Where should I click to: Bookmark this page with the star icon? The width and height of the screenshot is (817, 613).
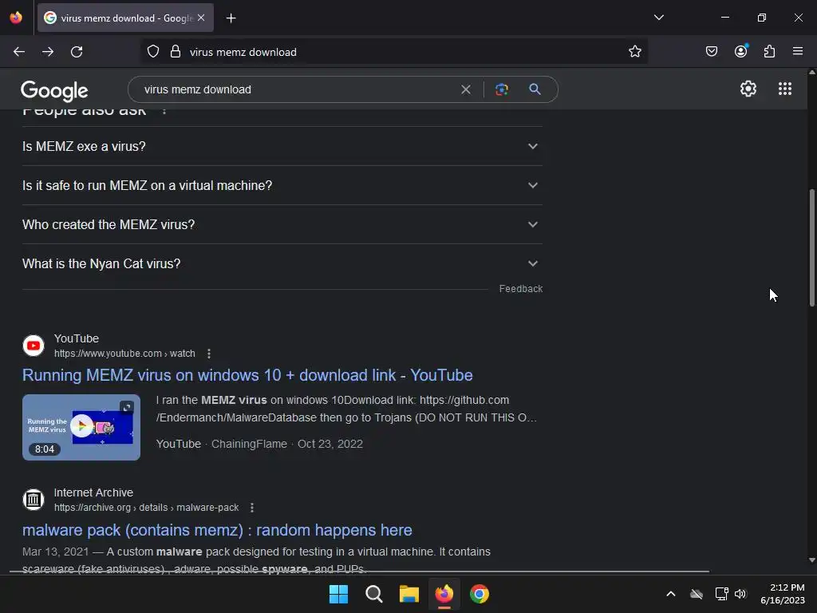(x=634, y=51)
